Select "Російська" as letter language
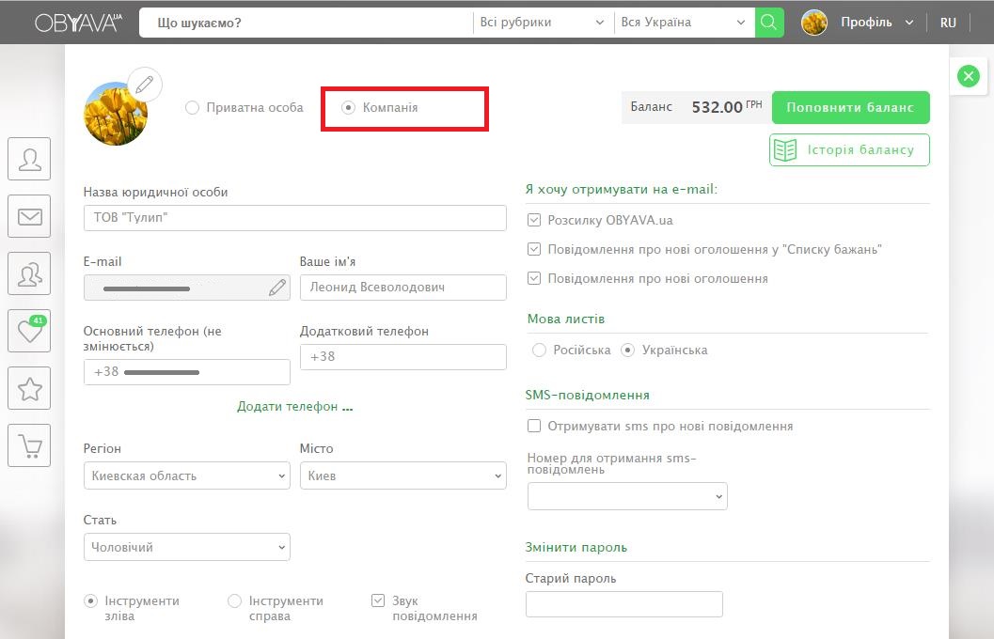This screenshot has width=994, height=639. click(539, 351)
